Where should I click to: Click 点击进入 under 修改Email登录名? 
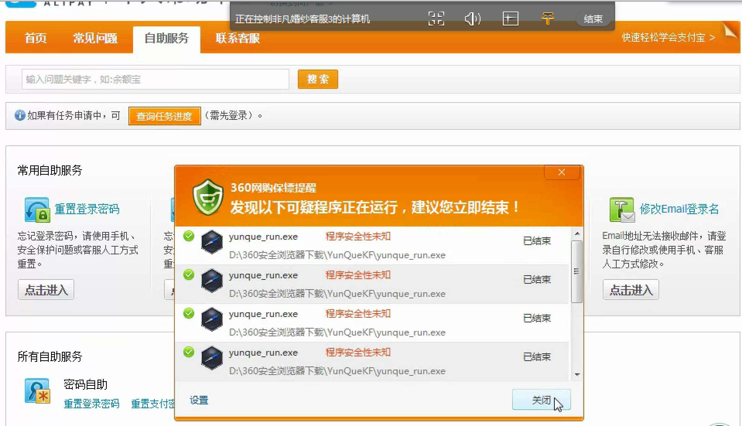coord(631,290)
